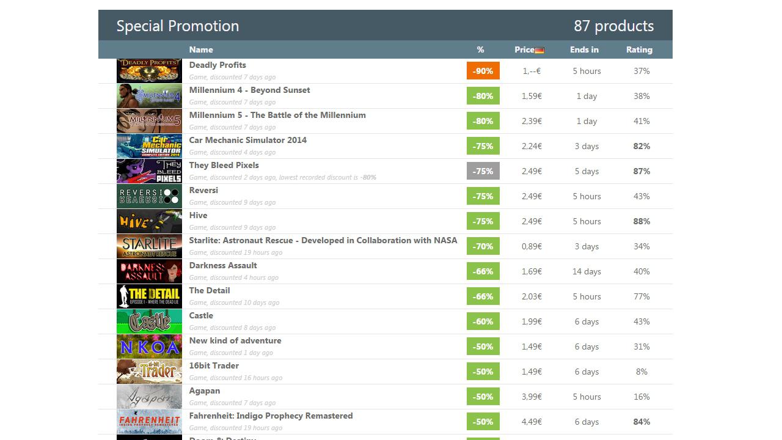Open New kind of adventure link

coord(235,340)
